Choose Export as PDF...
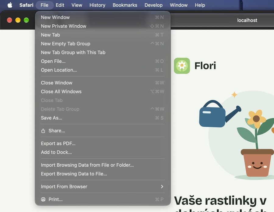 [103, 143]
